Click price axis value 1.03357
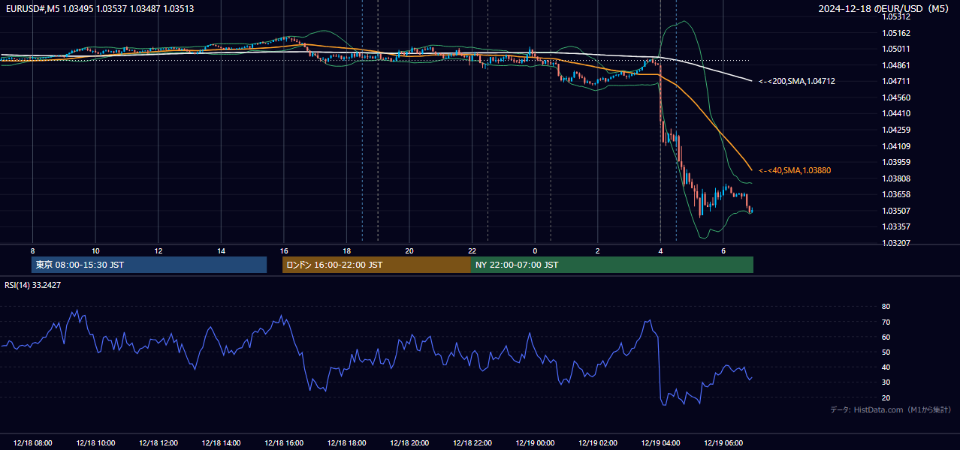Viewport: 960px width, 450px height. coord(896,226)
